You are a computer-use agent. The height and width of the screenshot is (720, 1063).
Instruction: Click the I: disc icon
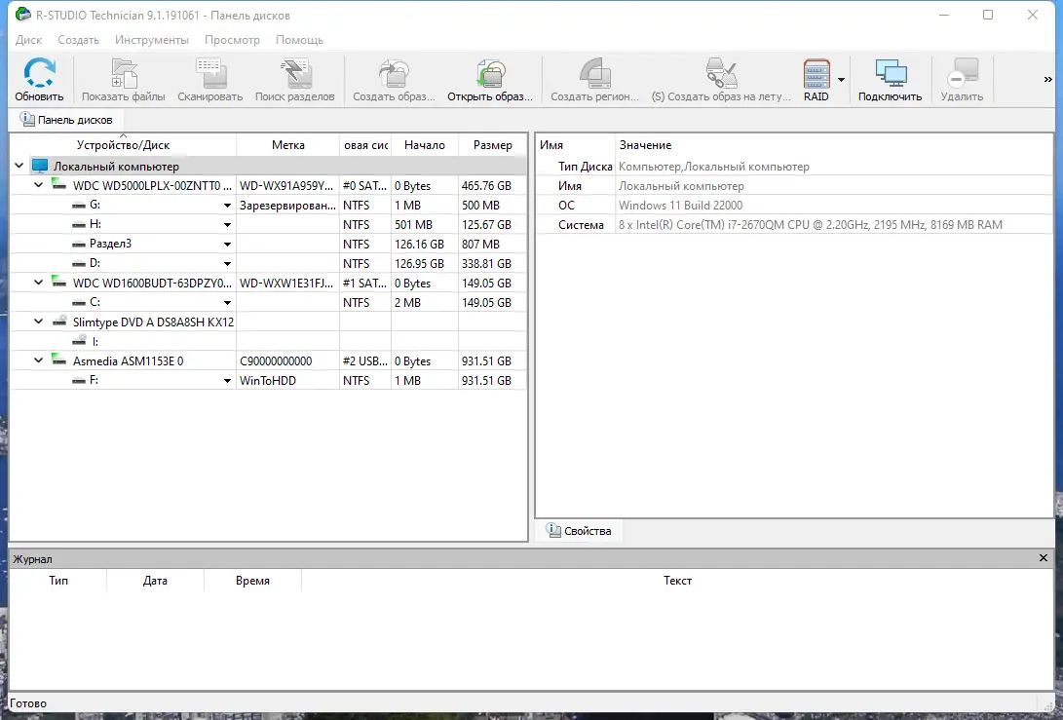pos(79,340)
